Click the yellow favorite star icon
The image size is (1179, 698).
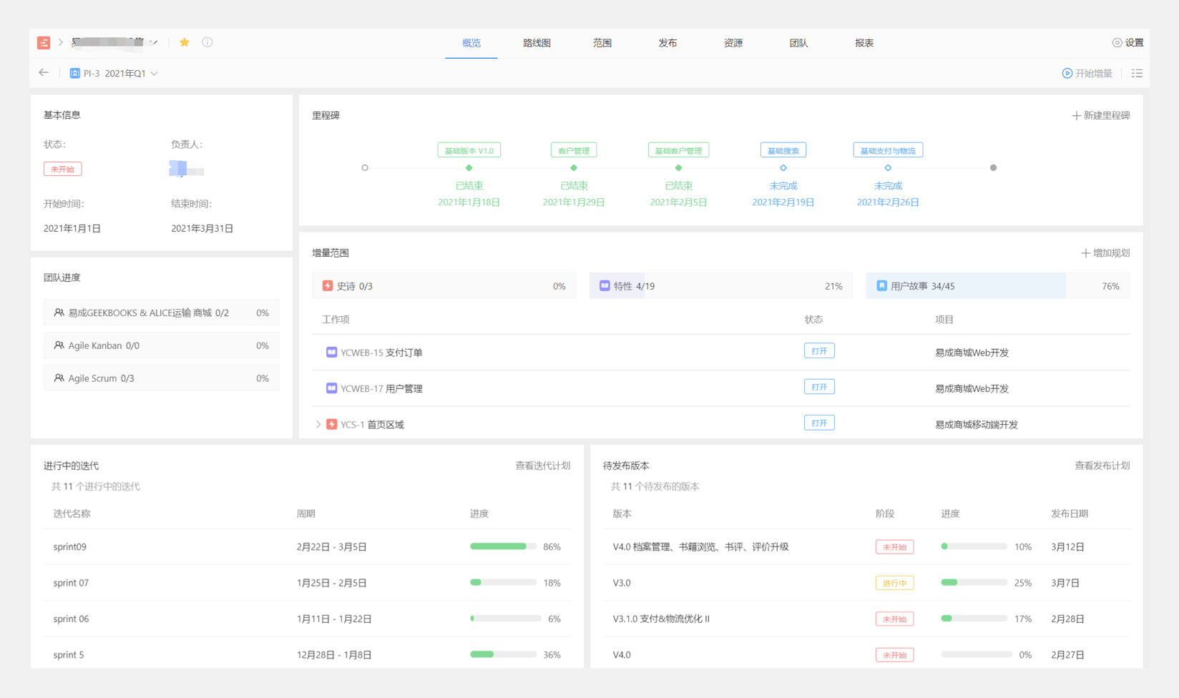(x=185, y=42)
